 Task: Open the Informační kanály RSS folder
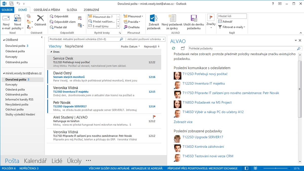click(x=19, y=99)
